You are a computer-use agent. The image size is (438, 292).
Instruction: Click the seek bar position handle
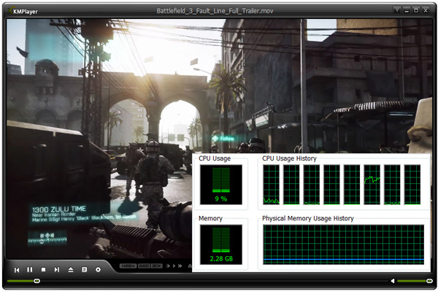36,281
